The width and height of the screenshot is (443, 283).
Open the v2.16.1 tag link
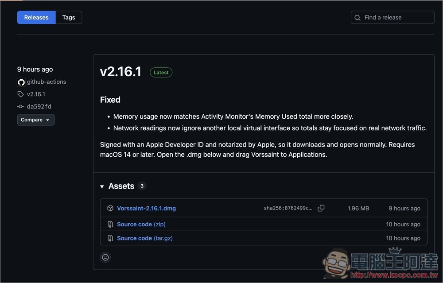tap(36, 94)
